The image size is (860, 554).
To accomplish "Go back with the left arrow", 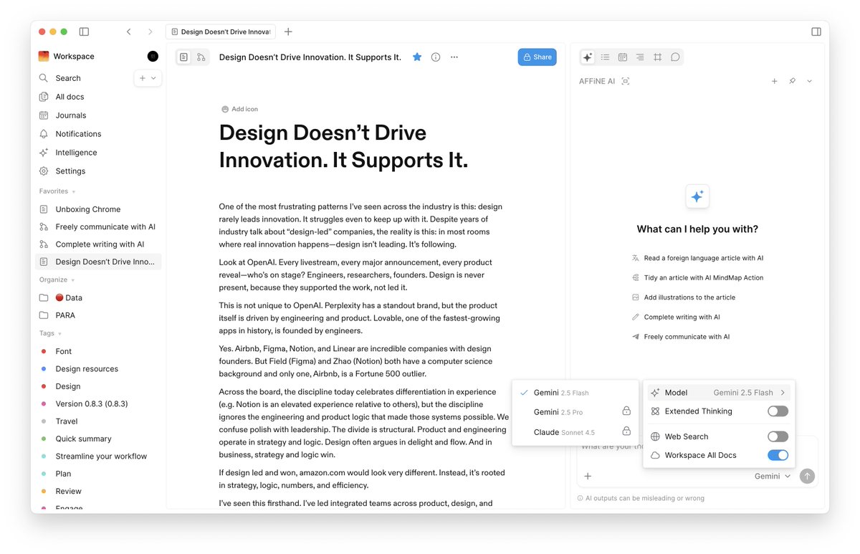I will (x=128, y=32).
